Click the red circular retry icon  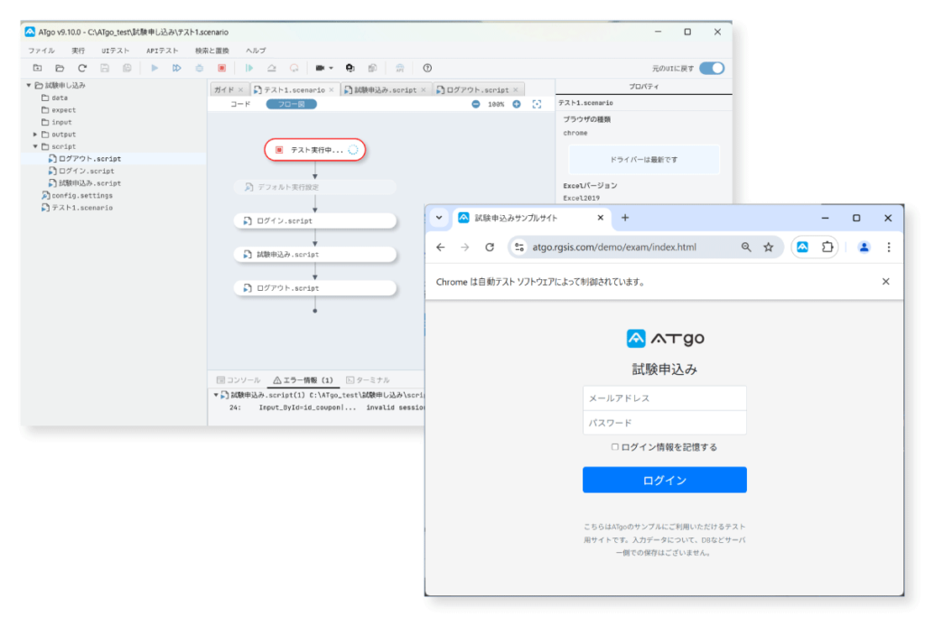[x=294, y=69]
